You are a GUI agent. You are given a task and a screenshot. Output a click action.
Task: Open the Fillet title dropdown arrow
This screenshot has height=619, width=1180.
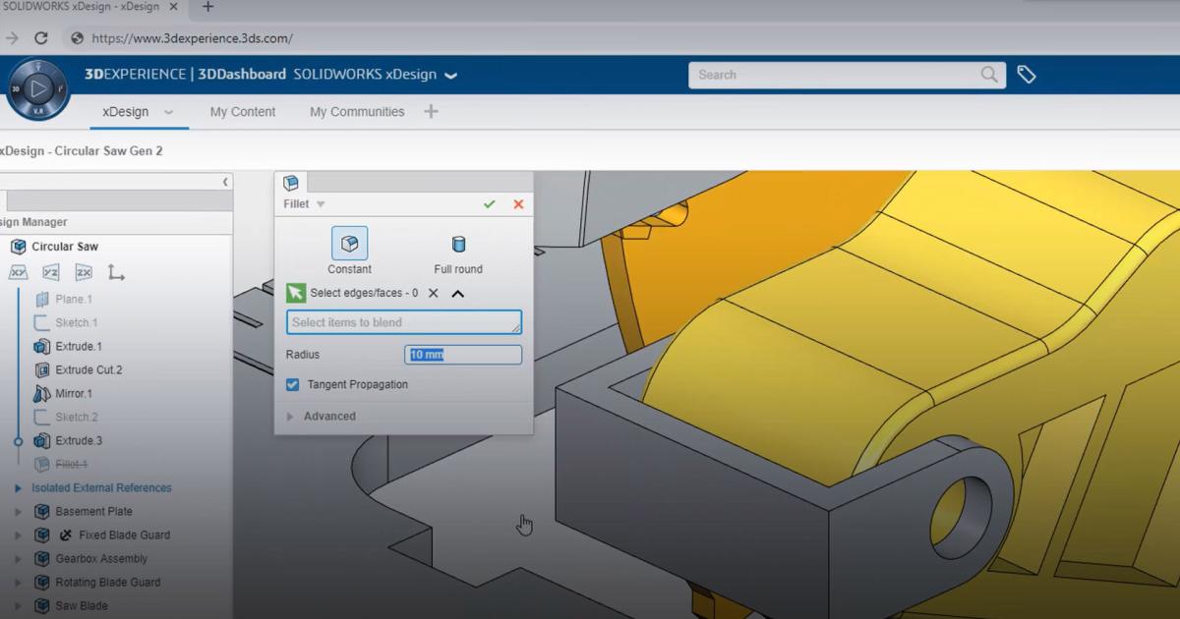[321, 204]
